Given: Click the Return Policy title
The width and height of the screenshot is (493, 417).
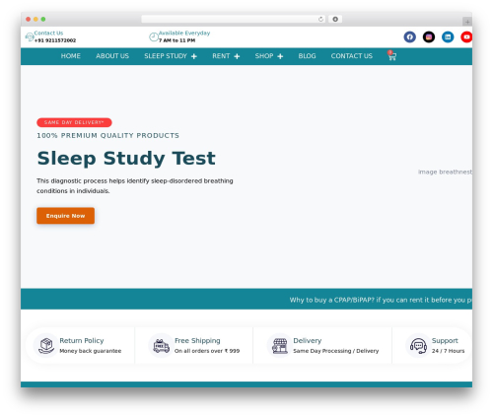Looking at the screenshot, I should 82,340.
